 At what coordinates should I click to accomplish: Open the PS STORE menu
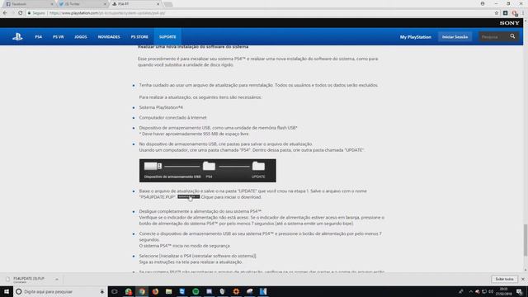coord(139,36)
